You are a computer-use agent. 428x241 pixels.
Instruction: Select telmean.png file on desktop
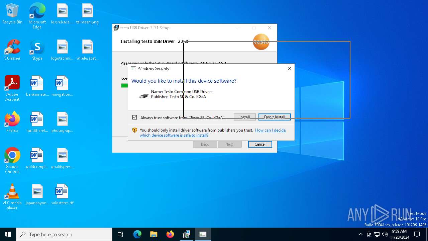click(x=87, y=14)
